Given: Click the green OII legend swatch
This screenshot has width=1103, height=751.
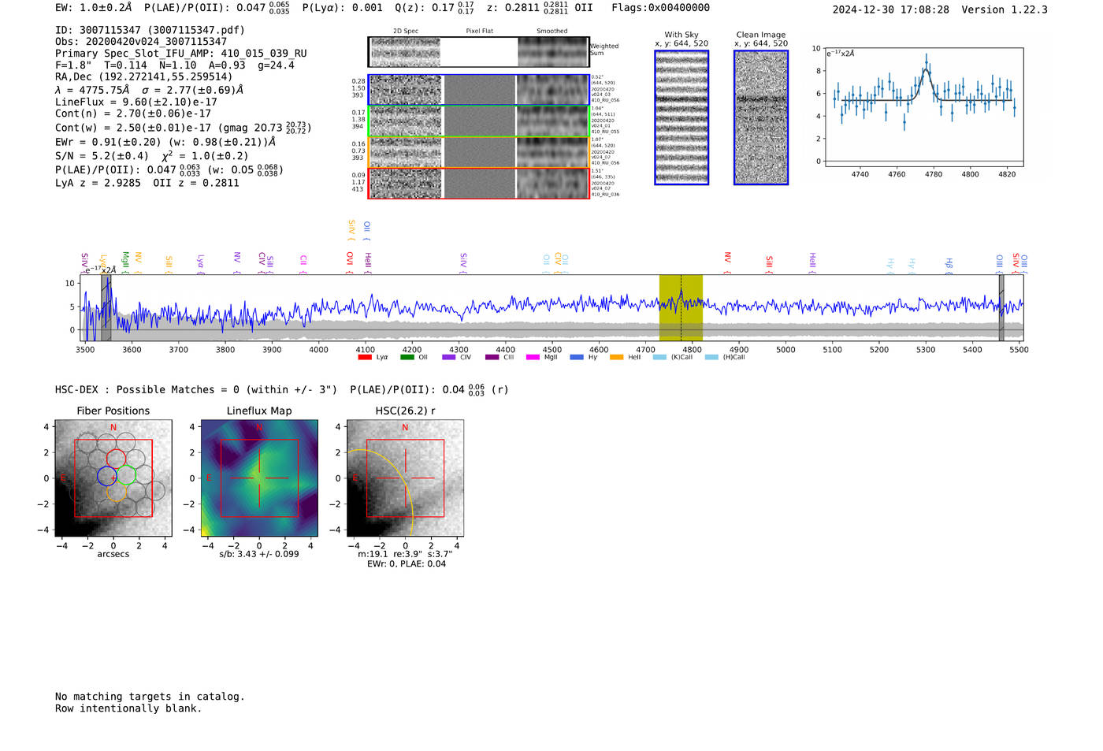Looking at the screenshot, I should [407, 357].
